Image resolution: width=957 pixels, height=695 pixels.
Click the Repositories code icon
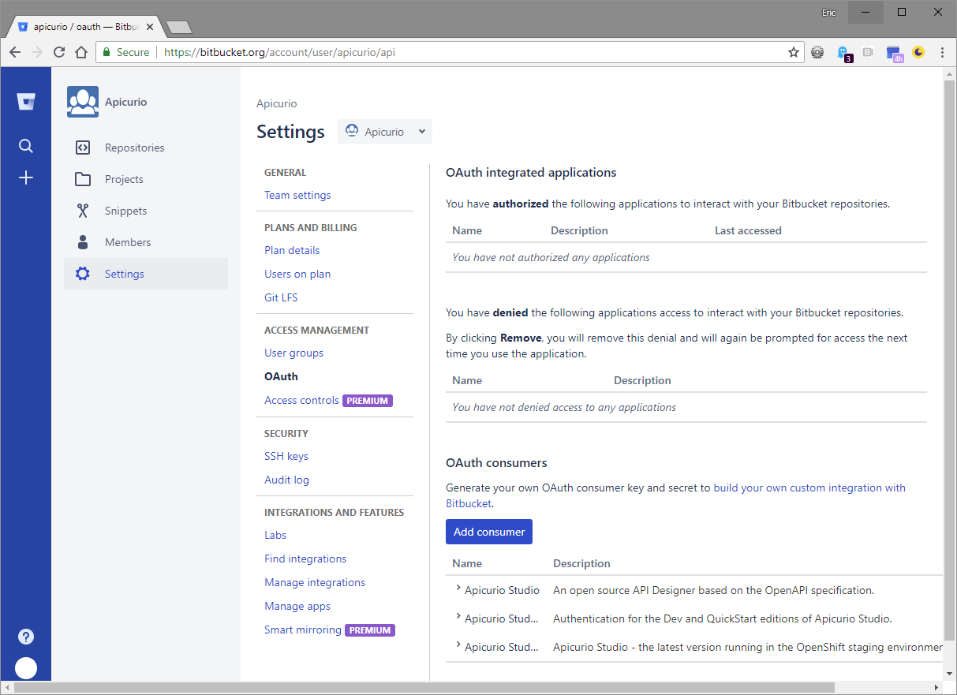[x=83, y=148]
